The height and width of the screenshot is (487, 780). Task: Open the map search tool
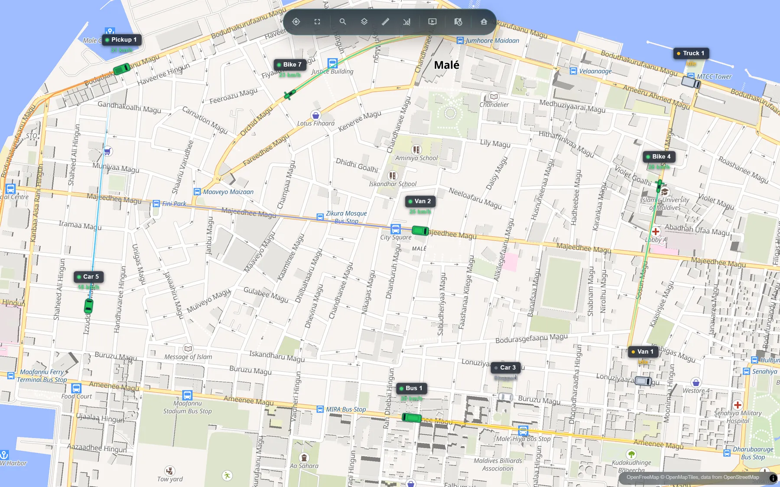point(343,22)
